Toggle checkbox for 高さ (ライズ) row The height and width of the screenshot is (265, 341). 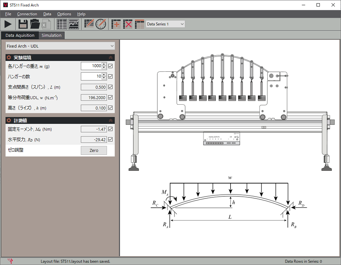point(110,108)
